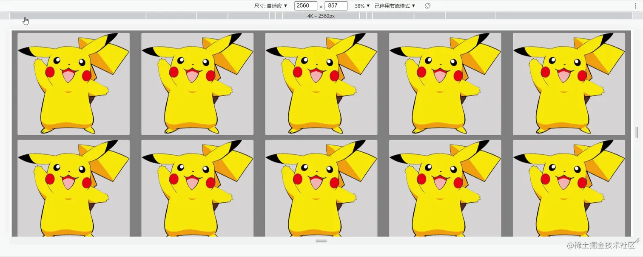Click the middle Pikachu in the bottom row
This screenshot has height=257, width=643.
(321, 189)
